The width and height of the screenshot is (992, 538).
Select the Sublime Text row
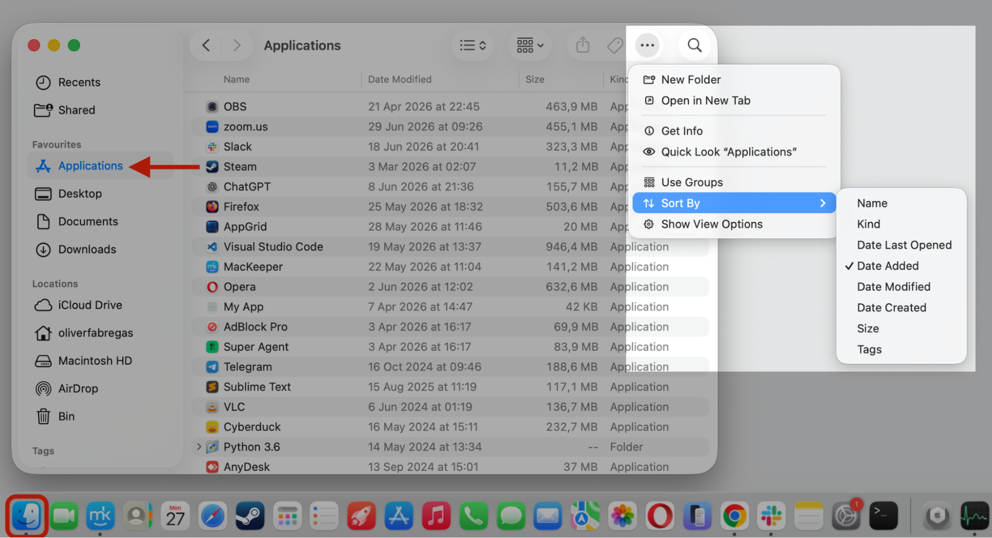coord(450,387)
